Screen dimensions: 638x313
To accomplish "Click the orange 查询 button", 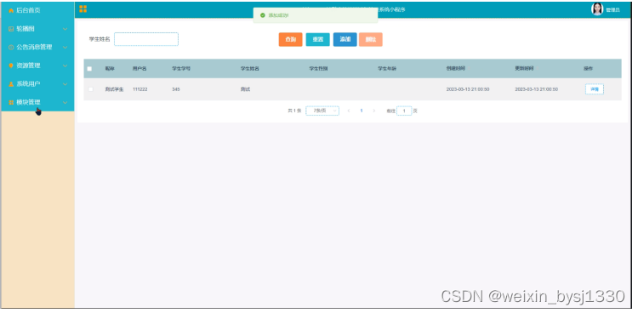I will pyautogui.click(x=291, y=39).
